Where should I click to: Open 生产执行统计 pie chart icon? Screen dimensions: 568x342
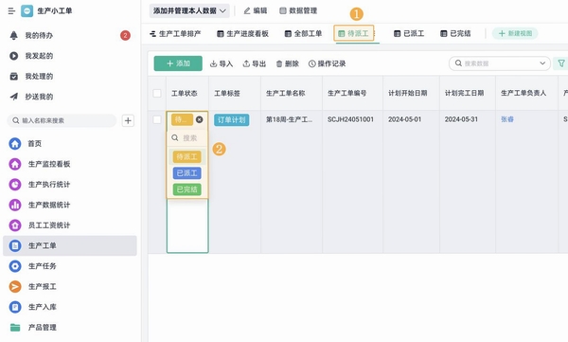click(x=15, y=184)
